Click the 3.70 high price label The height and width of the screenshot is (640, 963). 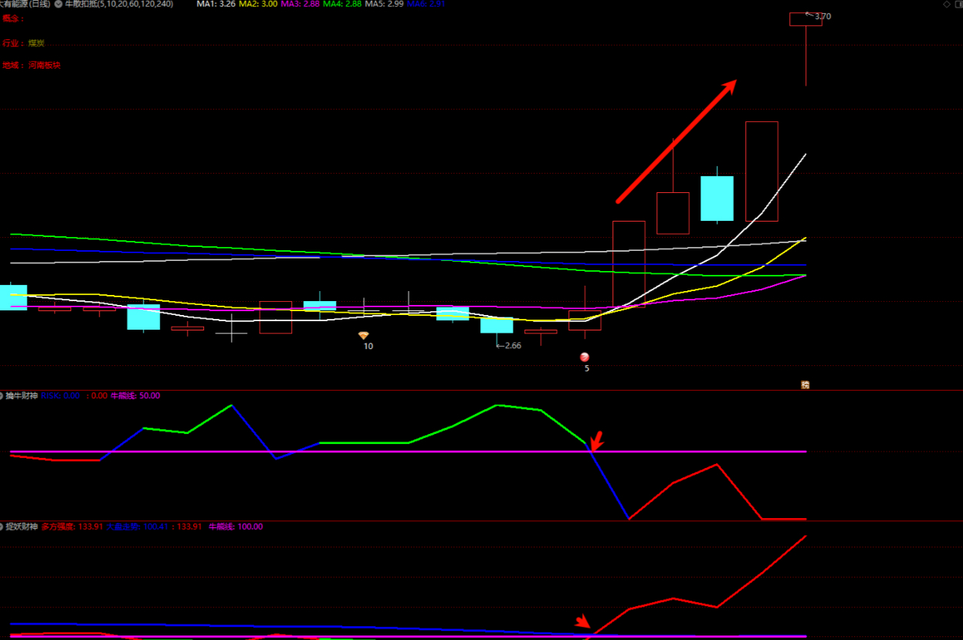(822, 15)
